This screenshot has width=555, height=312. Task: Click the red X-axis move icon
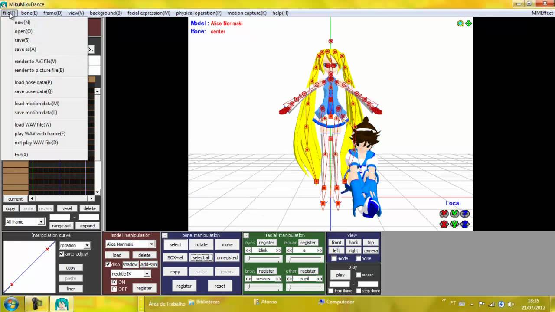coord(444,224)
